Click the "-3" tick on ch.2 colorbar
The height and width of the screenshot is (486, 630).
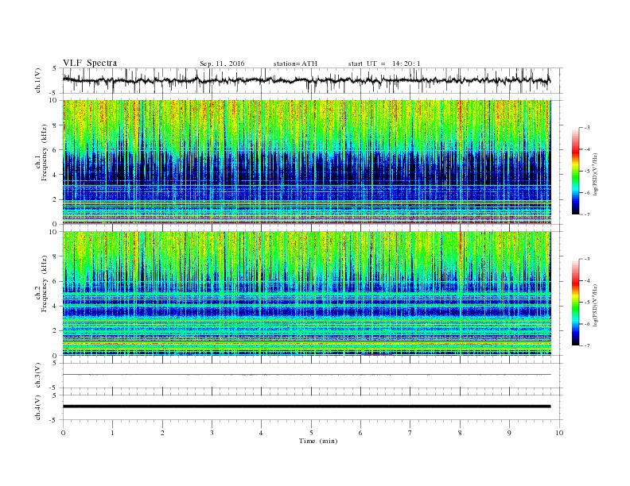click(587, 259)
